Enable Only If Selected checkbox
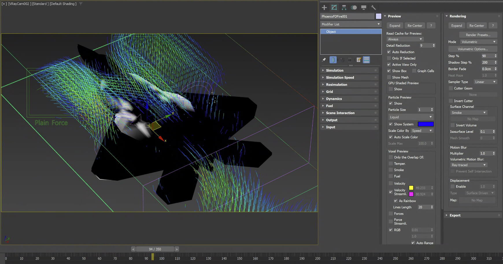Screen dimensions: 503x264 389,58
